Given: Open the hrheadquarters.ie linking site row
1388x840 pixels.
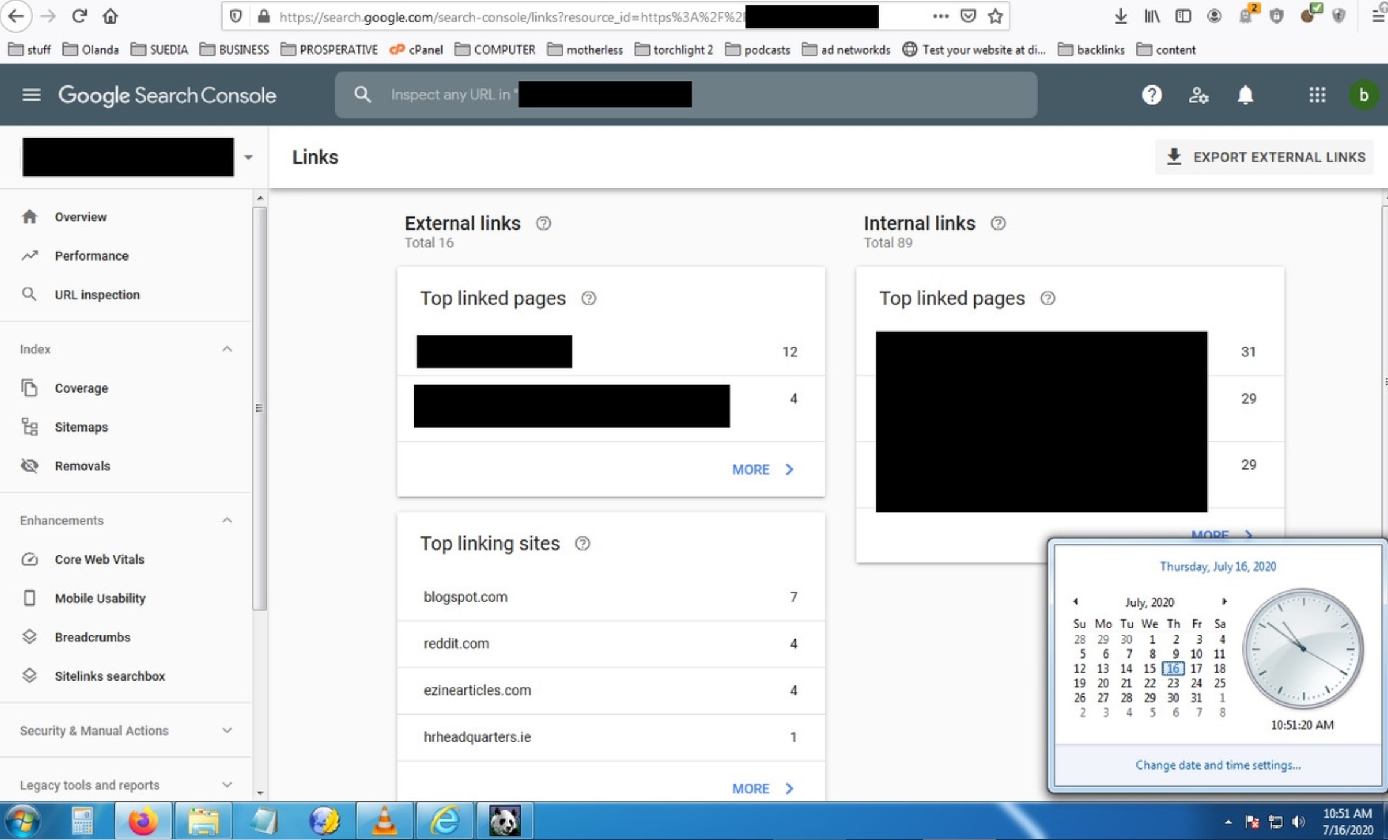Looking at the screenshot, I should (611, 737).
